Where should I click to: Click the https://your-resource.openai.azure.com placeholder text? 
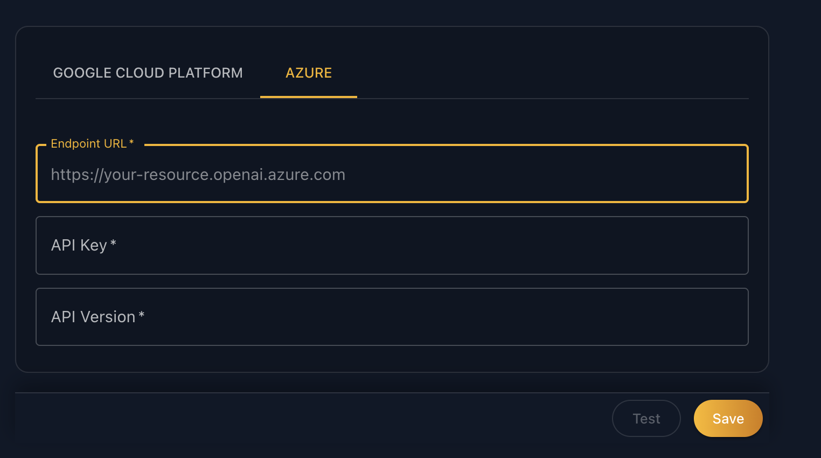tap(198, 175)
